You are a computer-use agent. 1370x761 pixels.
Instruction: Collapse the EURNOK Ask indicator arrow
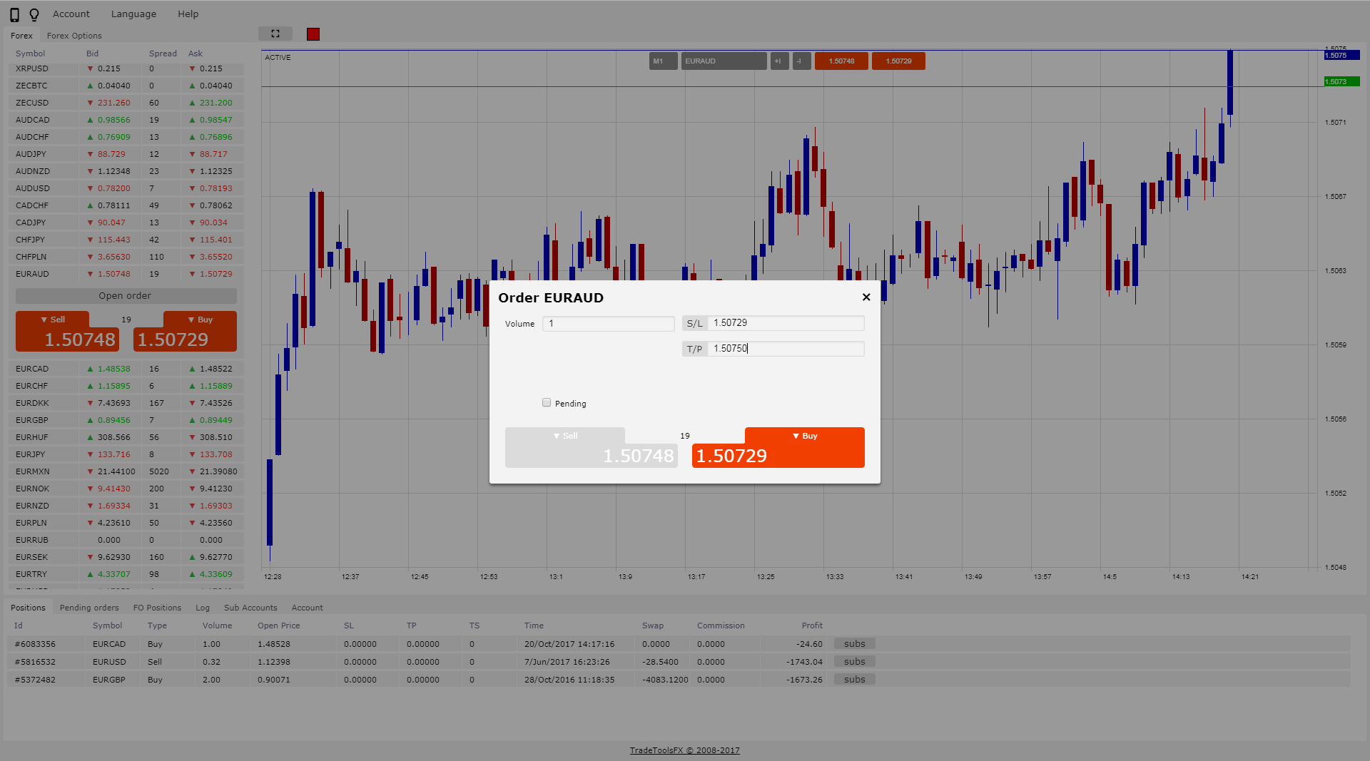(x=192, y=489)
